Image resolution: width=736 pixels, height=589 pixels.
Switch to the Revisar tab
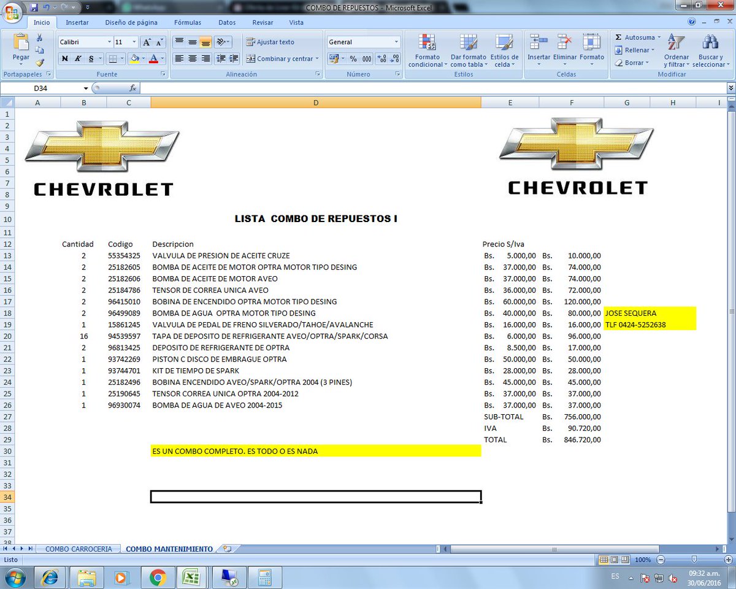tap(263, 23)
